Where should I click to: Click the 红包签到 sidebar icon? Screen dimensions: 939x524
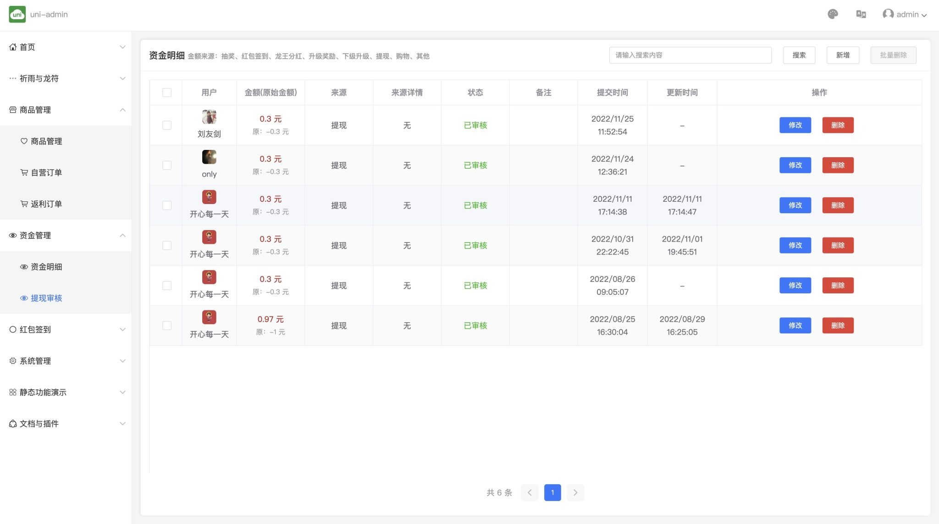(x=13, y=329)
